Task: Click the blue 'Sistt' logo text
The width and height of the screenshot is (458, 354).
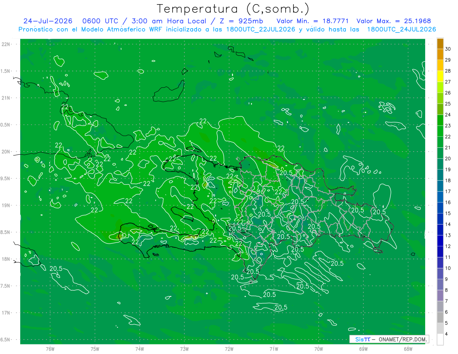Action: pyautogui.click(x=363, y=339)
